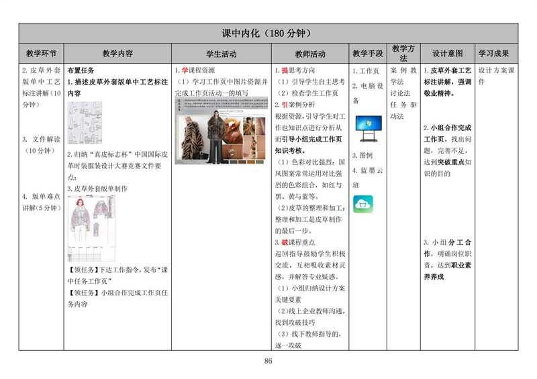The image size is (537, 379).
Task: Click the text '讨论法'
Action: (x=400, y=93)
